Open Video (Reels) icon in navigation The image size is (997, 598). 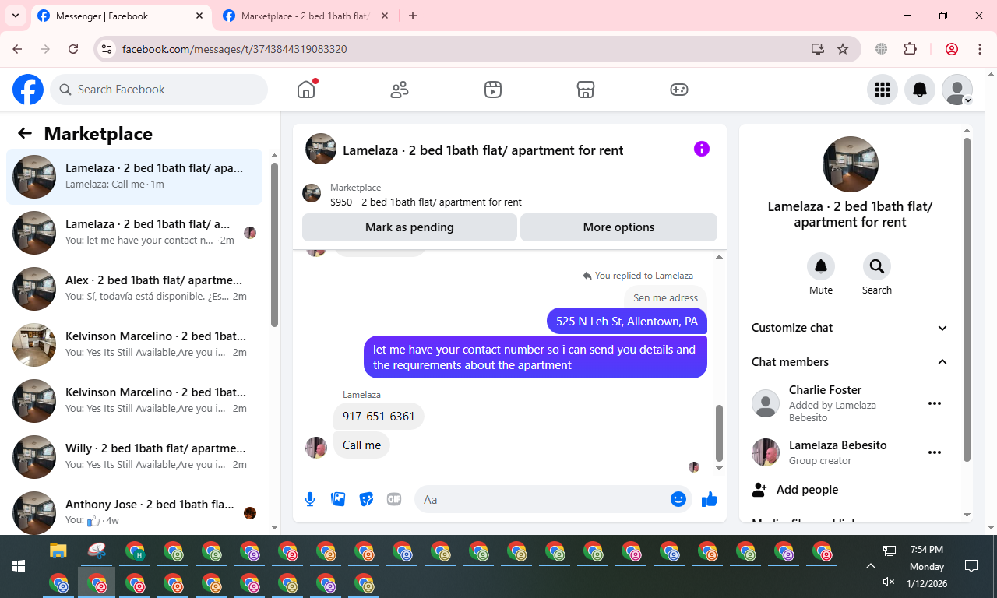coord(492,90)
